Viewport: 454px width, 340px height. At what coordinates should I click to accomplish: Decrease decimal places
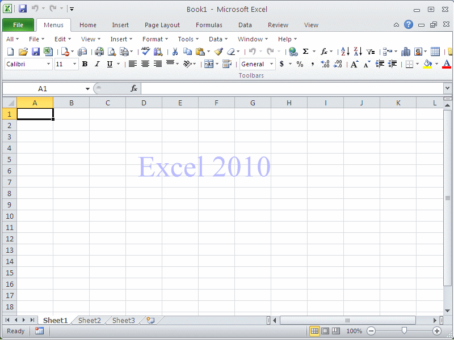coord(338,64)
